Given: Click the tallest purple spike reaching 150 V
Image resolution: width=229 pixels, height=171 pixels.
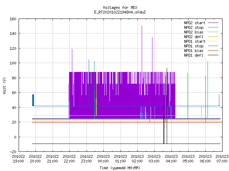Looking at the screenshot, I should point(142,49).
